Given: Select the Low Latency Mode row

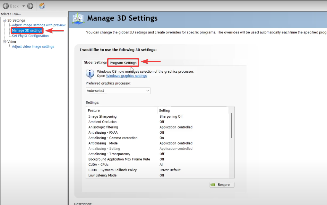Looking at the screenshot, I should coord(158,175).
